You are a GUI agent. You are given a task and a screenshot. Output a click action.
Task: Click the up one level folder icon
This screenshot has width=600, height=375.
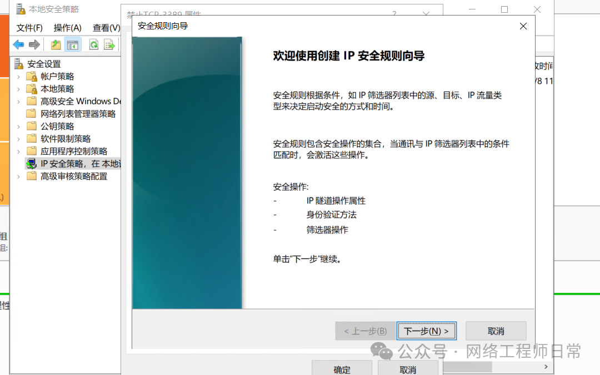point(56,45)
